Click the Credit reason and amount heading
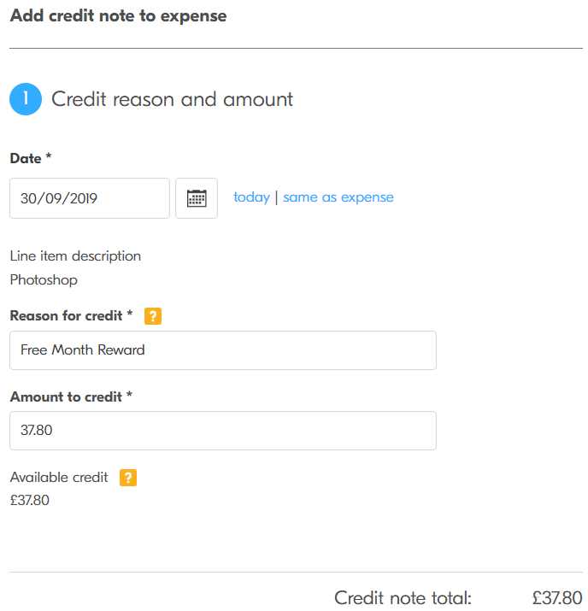Viewport: 588px width, 611px height. (172, 99)
